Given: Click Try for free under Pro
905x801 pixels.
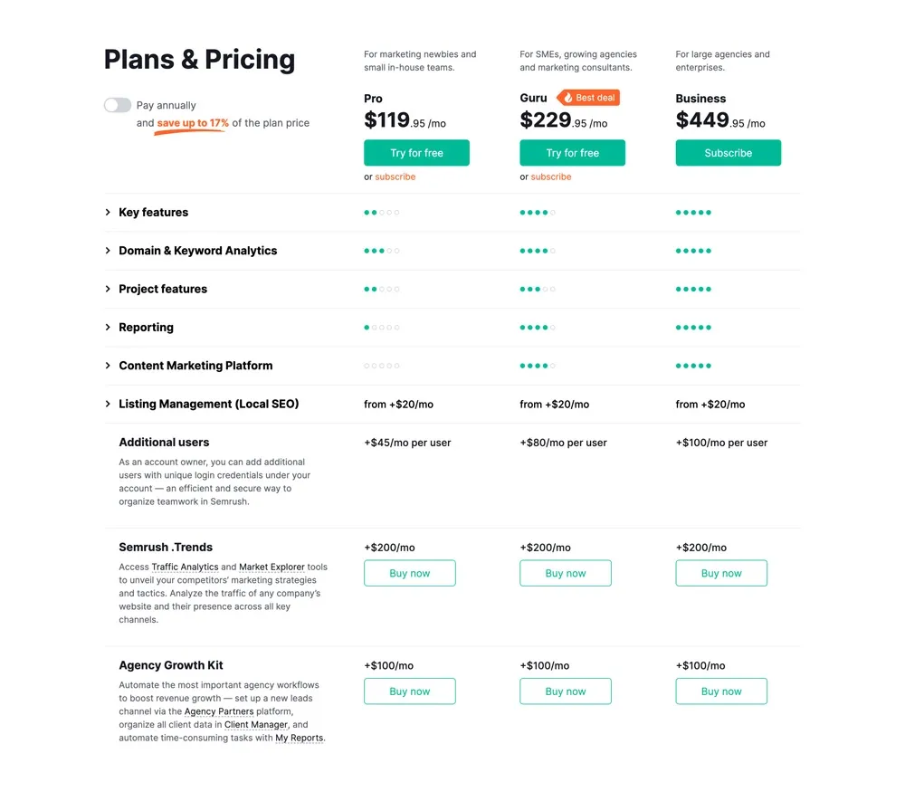Looking at the screenshot, I should tap(416, 153).
